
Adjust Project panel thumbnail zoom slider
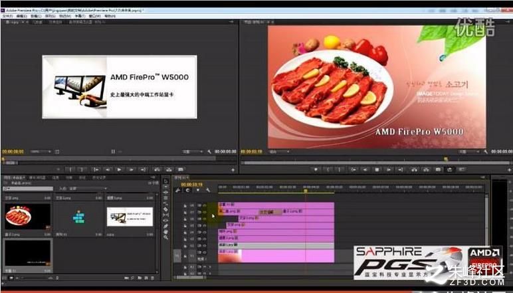click(35, 278)
